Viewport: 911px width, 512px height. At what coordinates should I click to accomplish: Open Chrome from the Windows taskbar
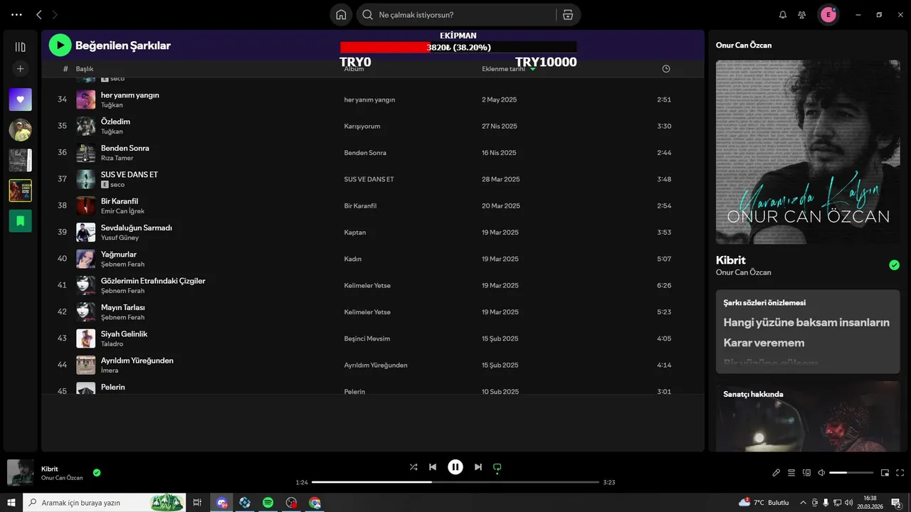pyautogui.click(x=315, y=503)
